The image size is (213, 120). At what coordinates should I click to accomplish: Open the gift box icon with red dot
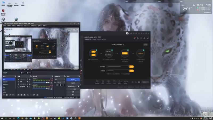pos(134,38)
